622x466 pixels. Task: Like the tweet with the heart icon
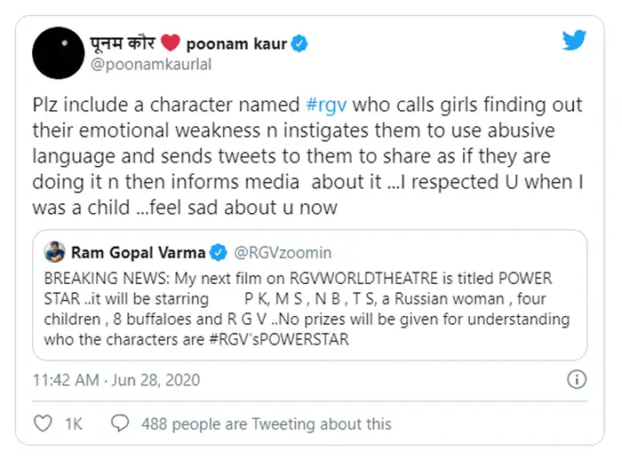click(42, 424)
